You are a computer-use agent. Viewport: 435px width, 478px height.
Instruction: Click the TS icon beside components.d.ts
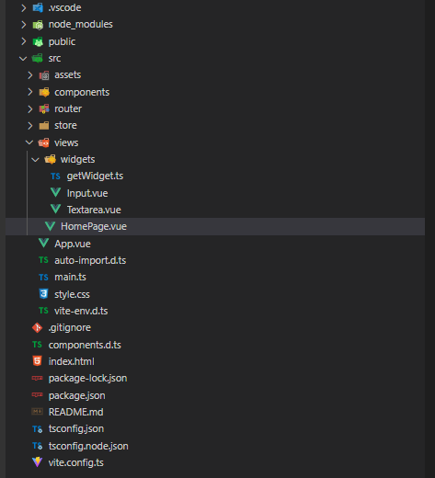pos(38,345)
